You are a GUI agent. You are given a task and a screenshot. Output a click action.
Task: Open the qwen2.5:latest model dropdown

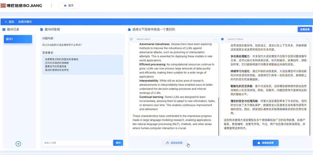pyautogui.click(x=268, y=39)
